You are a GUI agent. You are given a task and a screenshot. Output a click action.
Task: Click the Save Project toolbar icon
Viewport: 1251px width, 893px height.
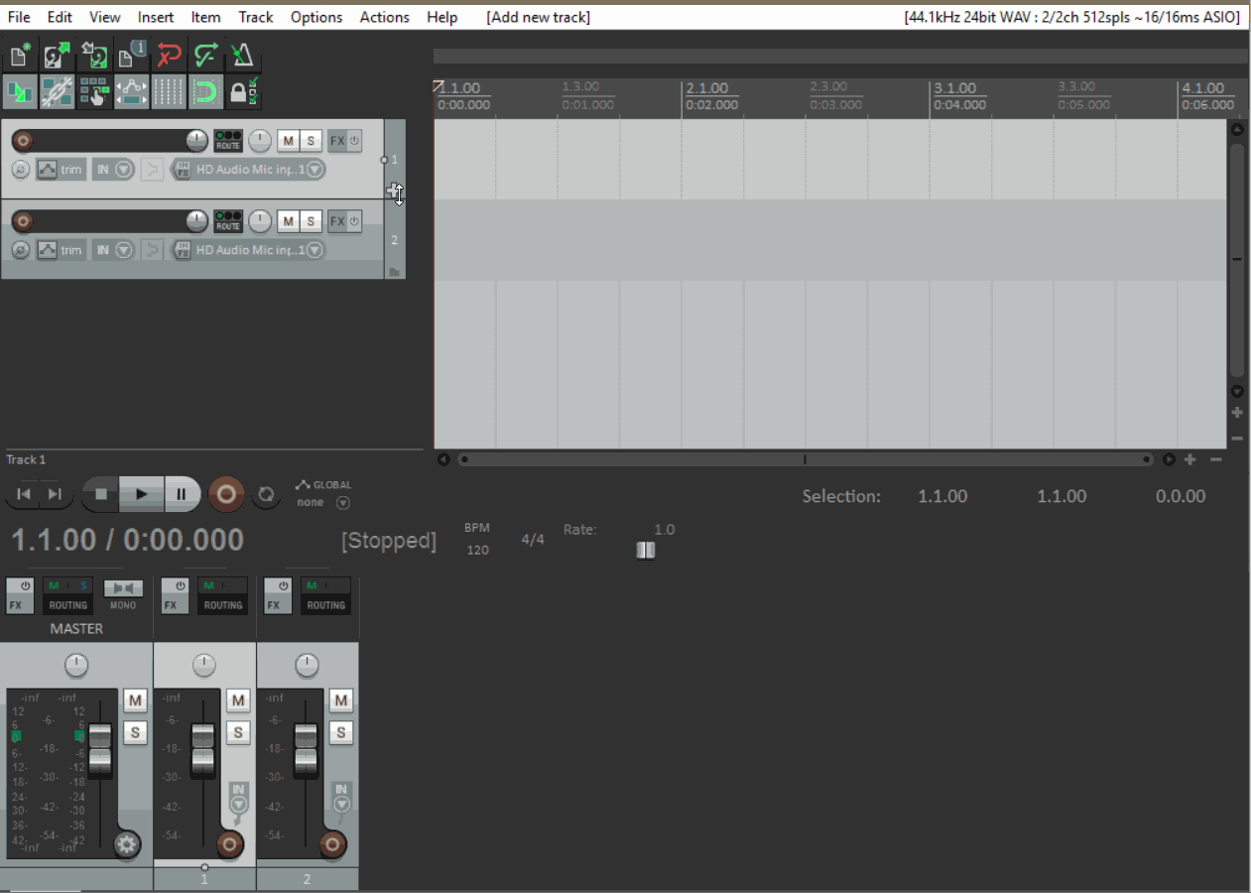94,56
